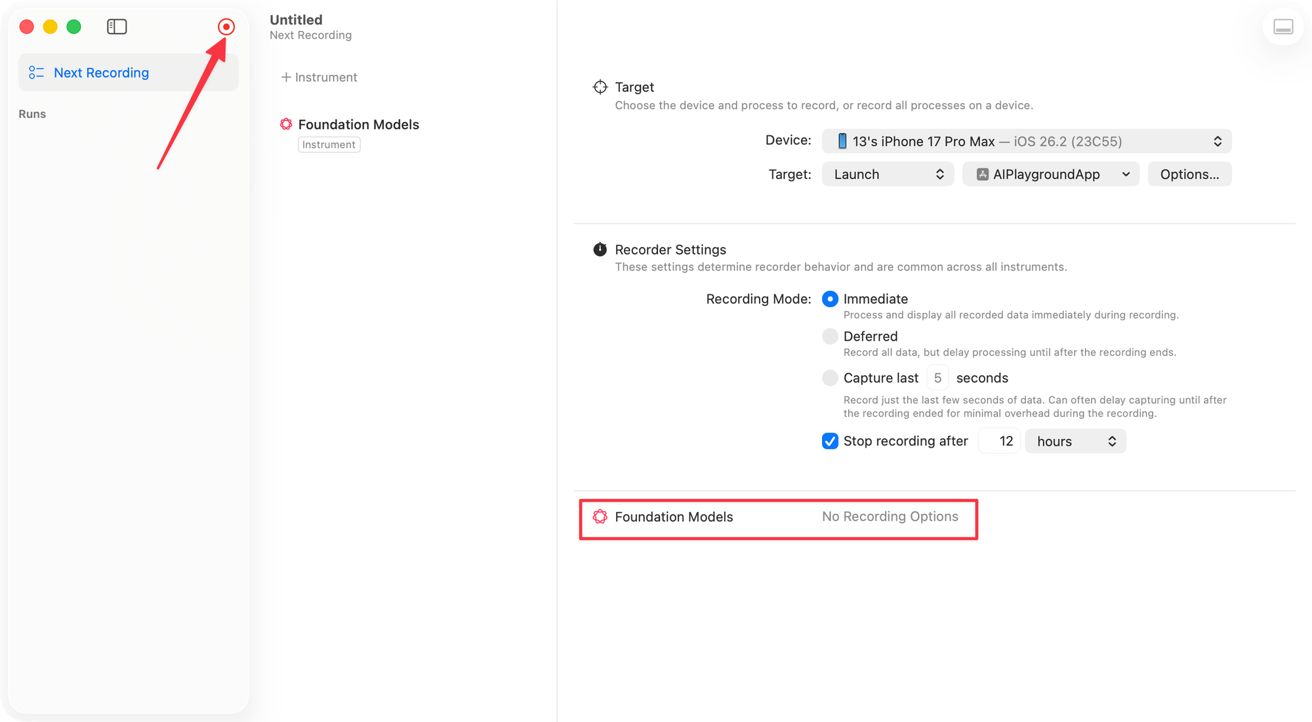Click the Foundation Models icon in recording options
The height and width of the screenshot is (722, 1312).
600,517
